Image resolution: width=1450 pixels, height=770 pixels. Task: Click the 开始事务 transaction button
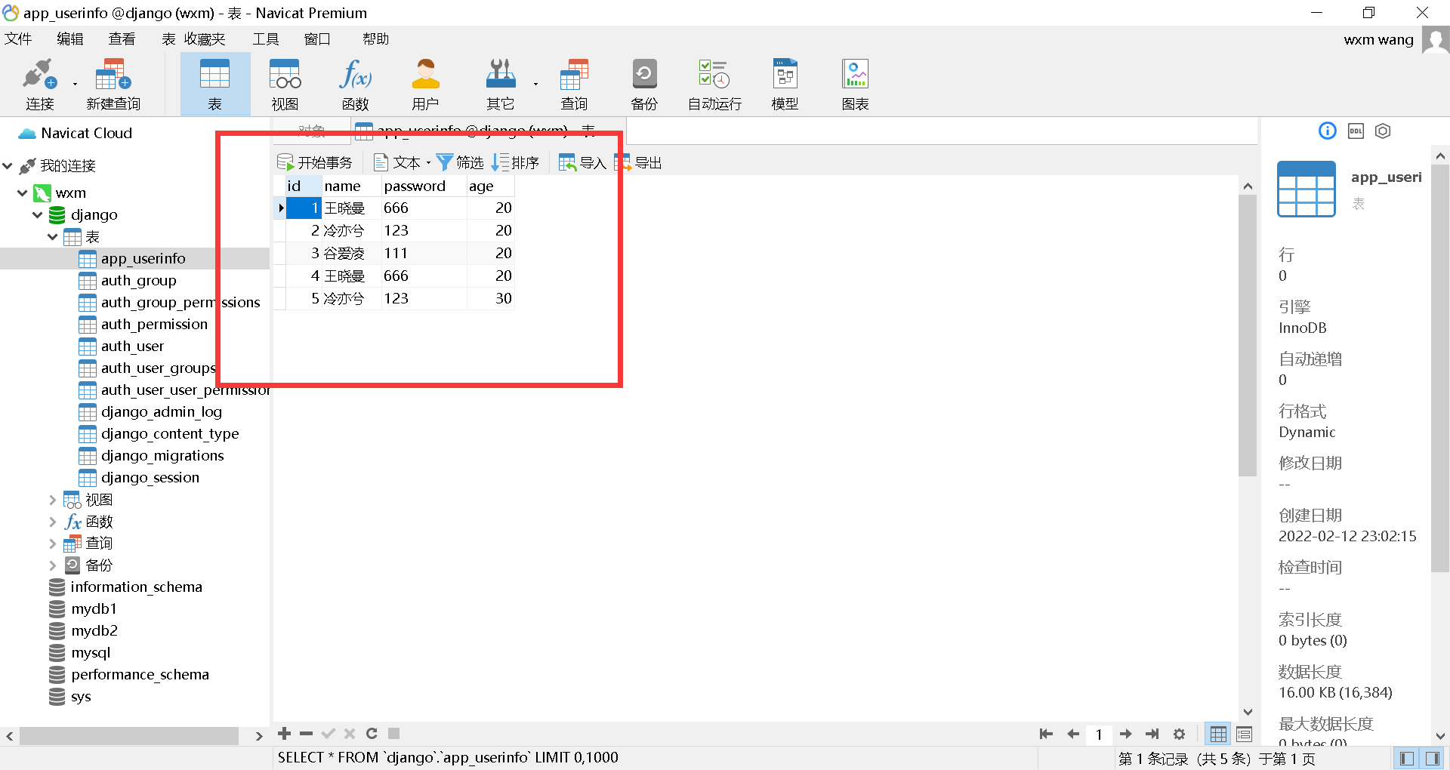tap(315, 161)
